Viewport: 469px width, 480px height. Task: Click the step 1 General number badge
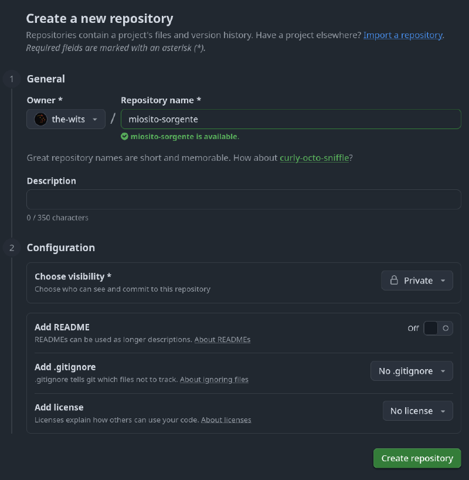coord(11,79)
